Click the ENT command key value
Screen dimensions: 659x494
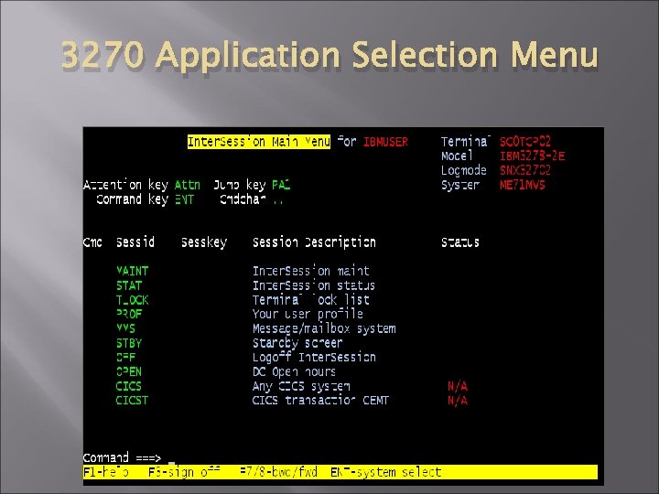(x=184, y=199)
